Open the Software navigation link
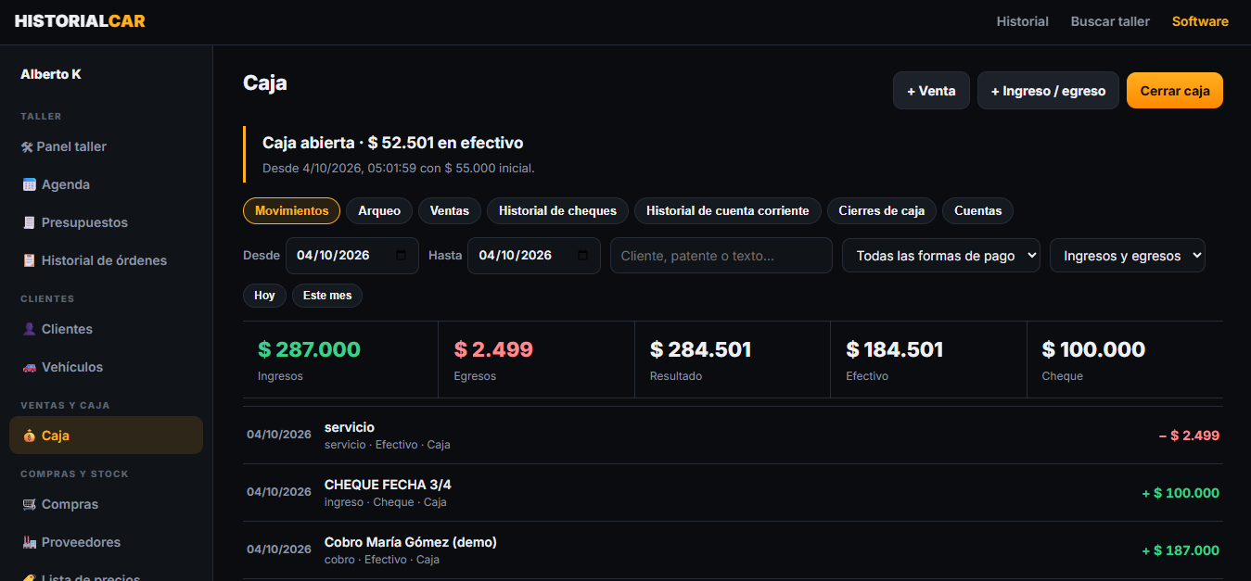 click(x=1200, y=21)
